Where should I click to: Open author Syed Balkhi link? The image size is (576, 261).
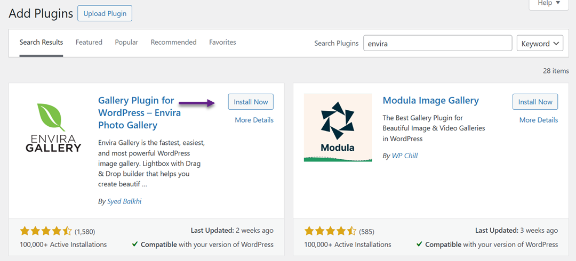click(124, 201)
